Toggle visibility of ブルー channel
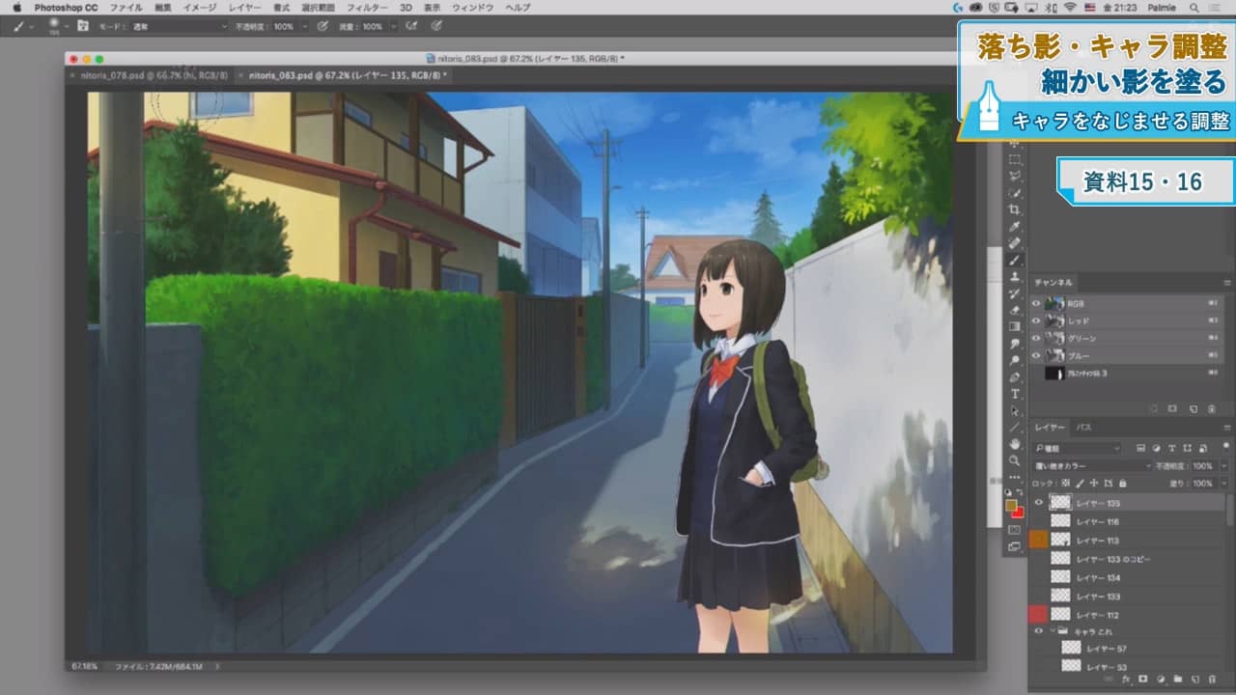1236x695 pixels. 1036,356
